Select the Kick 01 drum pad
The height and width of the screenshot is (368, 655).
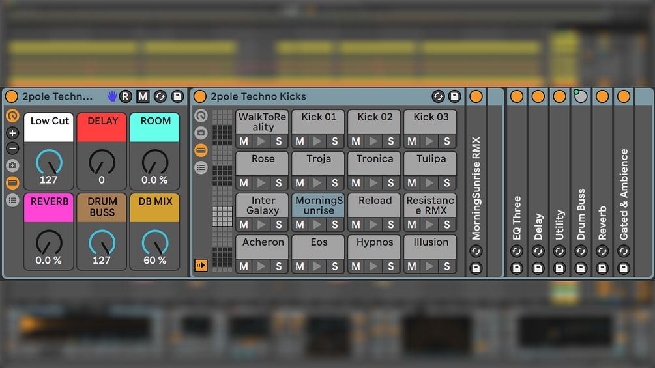318,122
